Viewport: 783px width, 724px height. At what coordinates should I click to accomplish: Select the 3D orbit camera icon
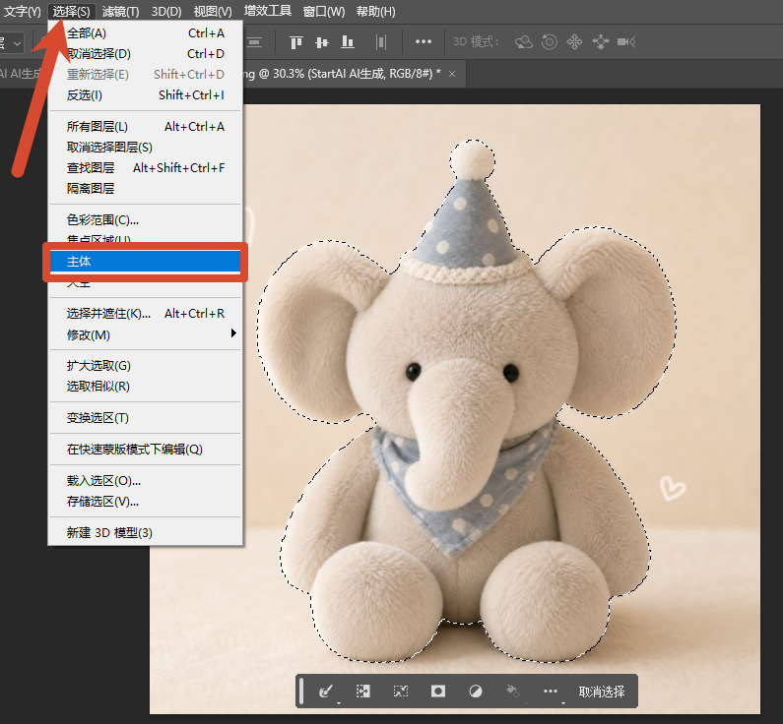523,42
